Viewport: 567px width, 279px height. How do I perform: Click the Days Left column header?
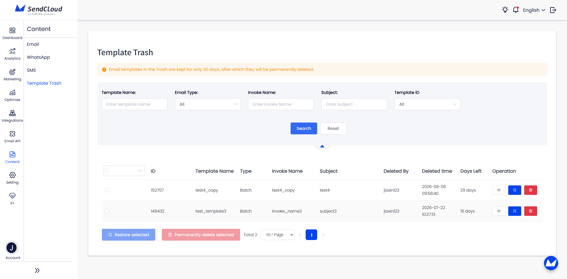click(x=471, y=171)
